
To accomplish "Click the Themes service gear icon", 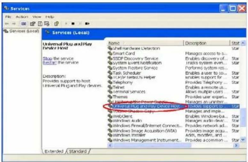I will tap(110, 97).
